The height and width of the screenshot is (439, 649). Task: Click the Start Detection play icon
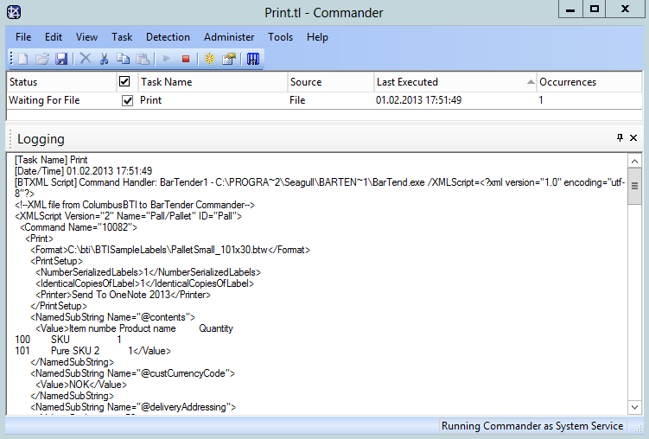(x=167, y=59)
